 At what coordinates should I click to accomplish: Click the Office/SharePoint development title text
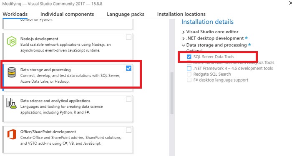(48, 132)
